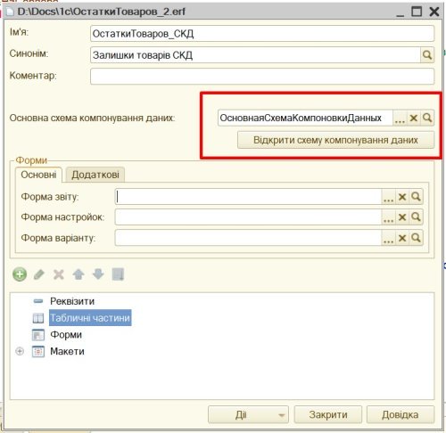Image resolution: width=446 pixels, height=433 pixels.
Task: Maximize the ОстаткиТоваров_2.erf window
Action: (x=417, y=12)
